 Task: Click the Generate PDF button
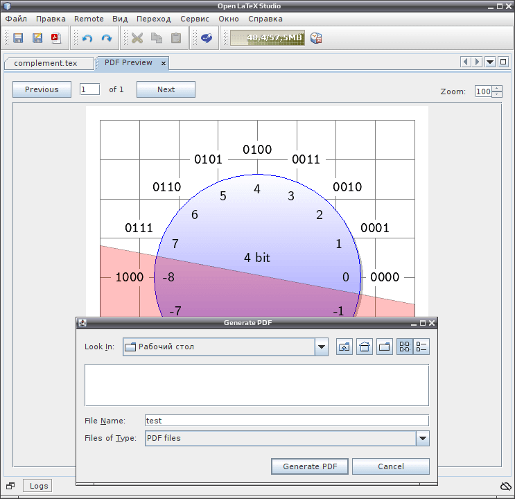(x=310, y=466)
